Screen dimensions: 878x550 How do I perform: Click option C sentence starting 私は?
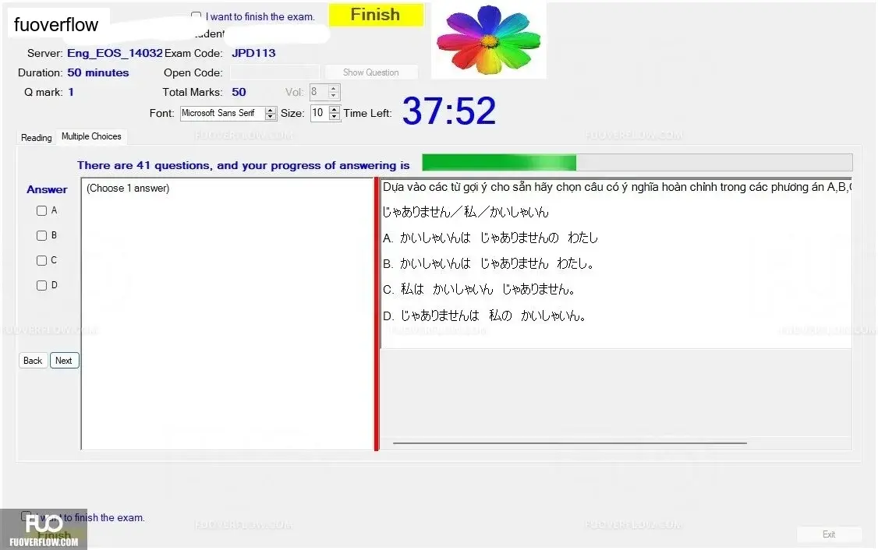(x=480, y=289)
